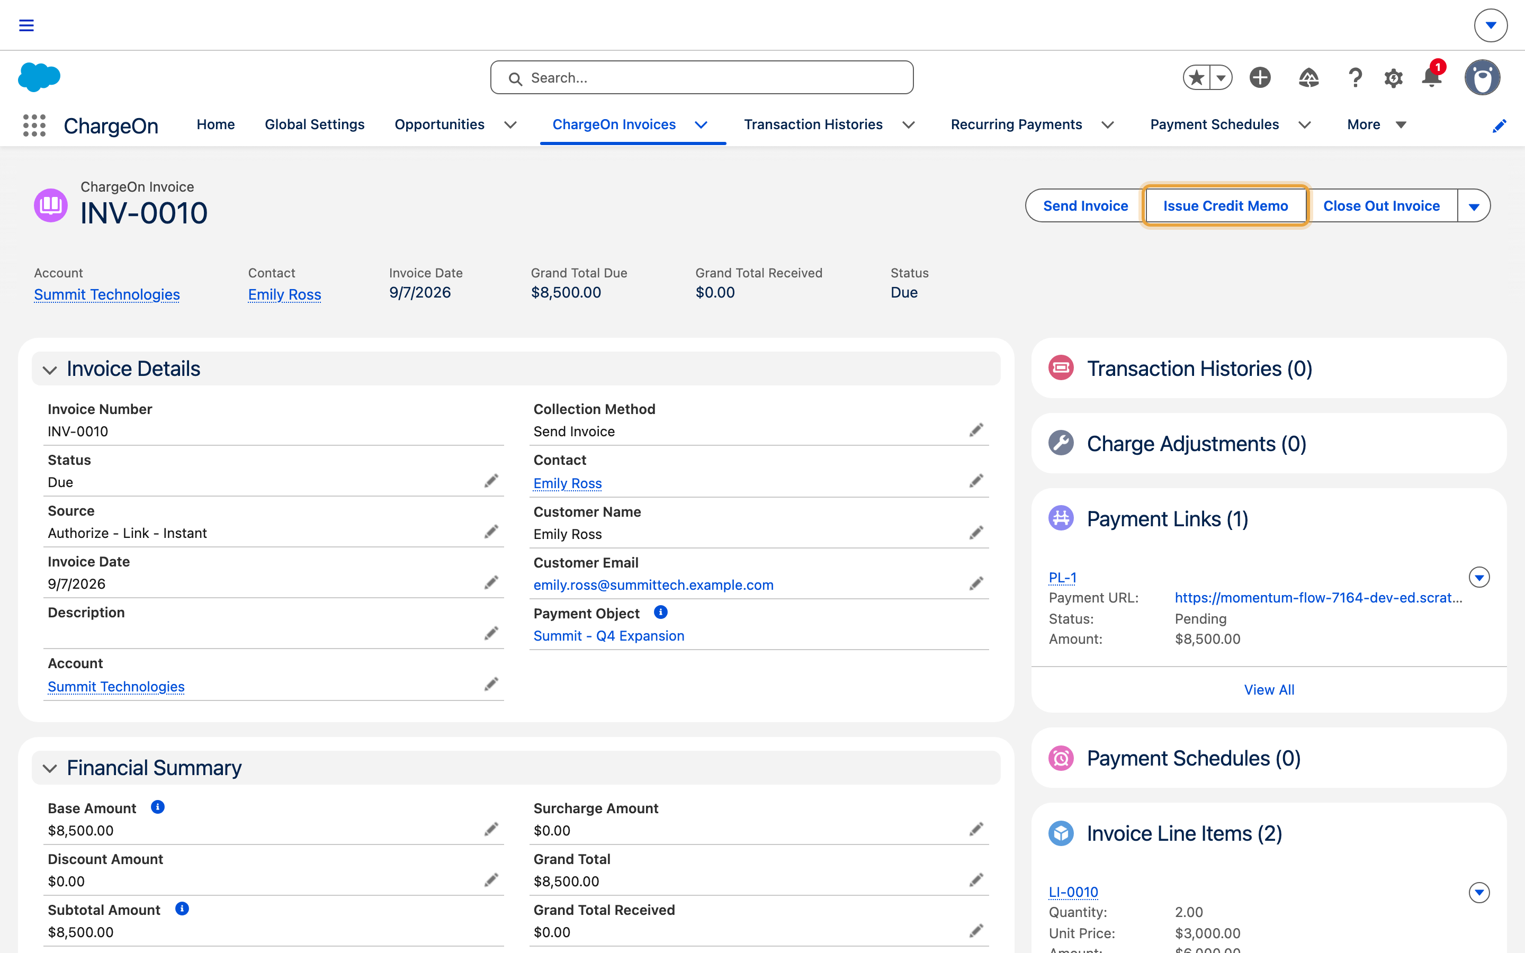Expand the Payment Schedules tab chevron

pos(1304,125)
